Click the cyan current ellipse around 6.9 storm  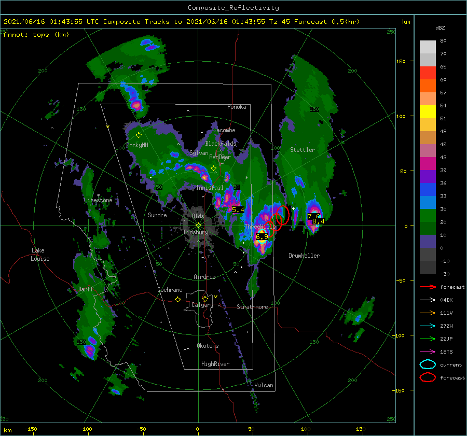(x=262, y=236)
